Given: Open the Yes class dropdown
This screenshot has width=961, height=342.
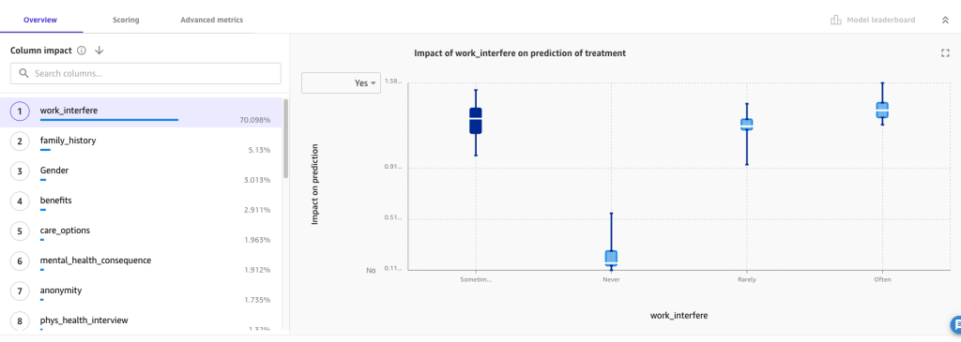Looking at the screenshot, I should 341,83.
